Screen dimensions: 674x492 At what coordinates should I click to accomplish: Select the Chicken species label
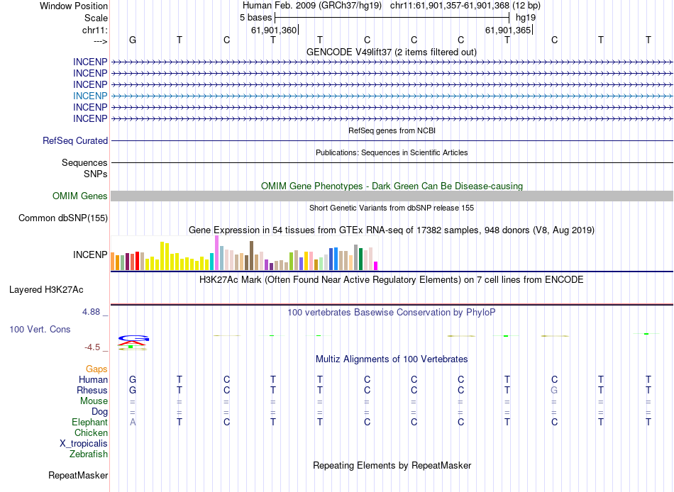91,432
